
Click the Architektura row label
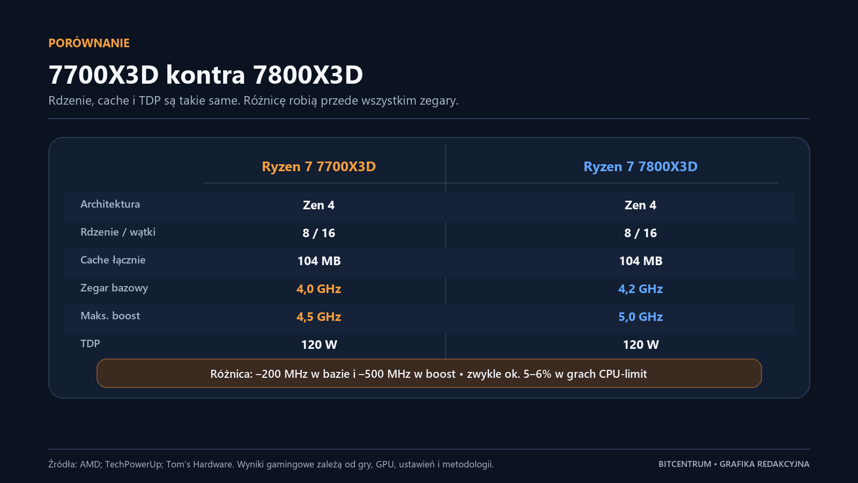point(110,204)
